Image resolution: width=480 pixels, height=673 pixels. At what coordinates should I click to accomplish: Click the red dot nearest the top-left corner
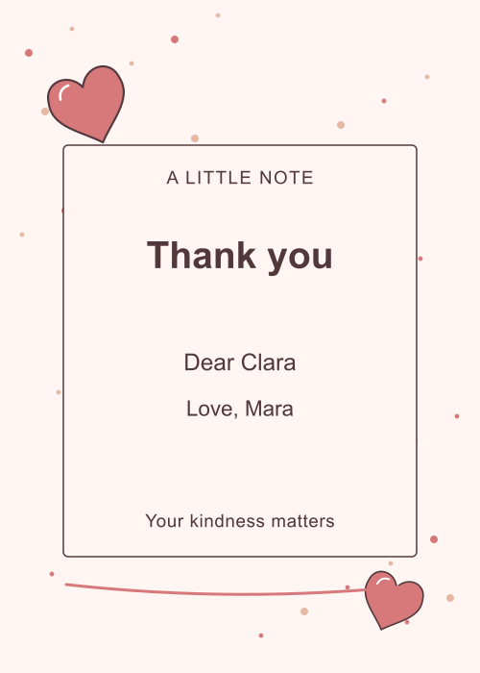coord(29,53)
